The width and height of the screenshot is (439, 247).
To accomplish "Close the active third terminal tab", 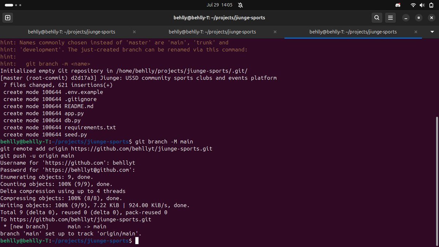I will [416, 32].
